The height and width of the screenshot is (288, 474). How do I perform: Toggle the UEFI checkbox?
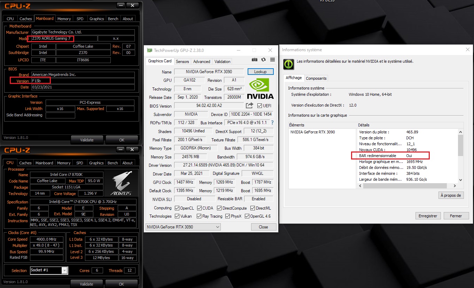coord(259,106)
